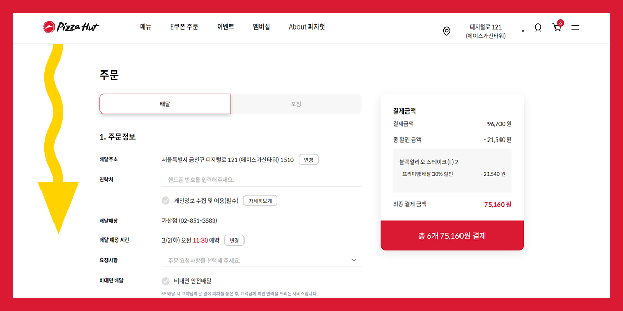The image size is (623, 311).
Task: Click 변경 button next to delivery time
Action: tap(234, 241)
